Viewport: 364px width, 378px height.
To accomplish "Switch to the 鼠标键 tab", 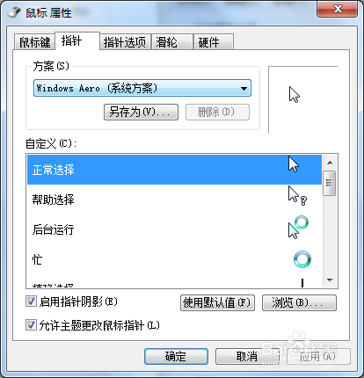I will pos(34,42).
